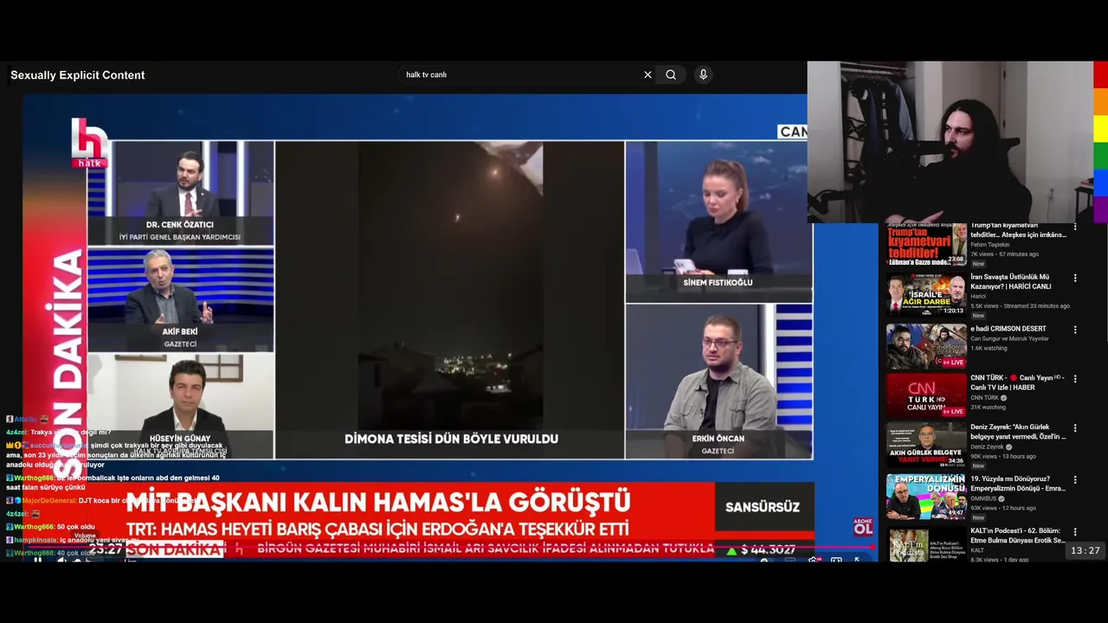Screen dimensions: 1108x623
Task: Open video title 'İran Savaşta Üstünlük Mü Kazanıyor?'
Action: [x=1011, y=281]
